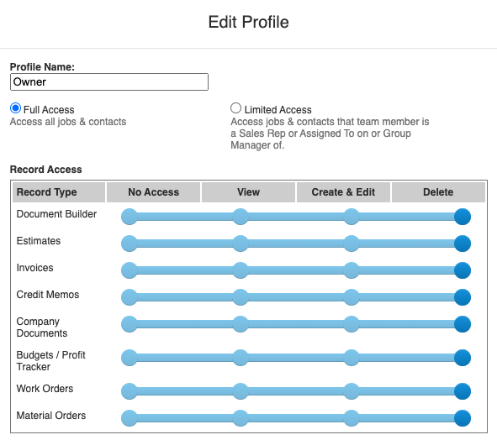Select the Full Access radio button

pyautogui.click(x=15, y=108)
